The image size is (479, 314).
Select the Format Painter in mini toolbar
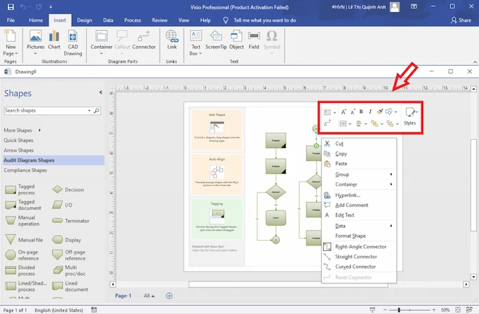click(x=380, y=112)
